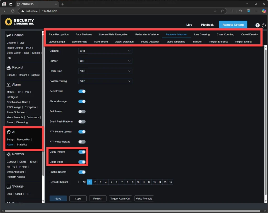
Task: Click the Copy button
Action: (78, 199)
